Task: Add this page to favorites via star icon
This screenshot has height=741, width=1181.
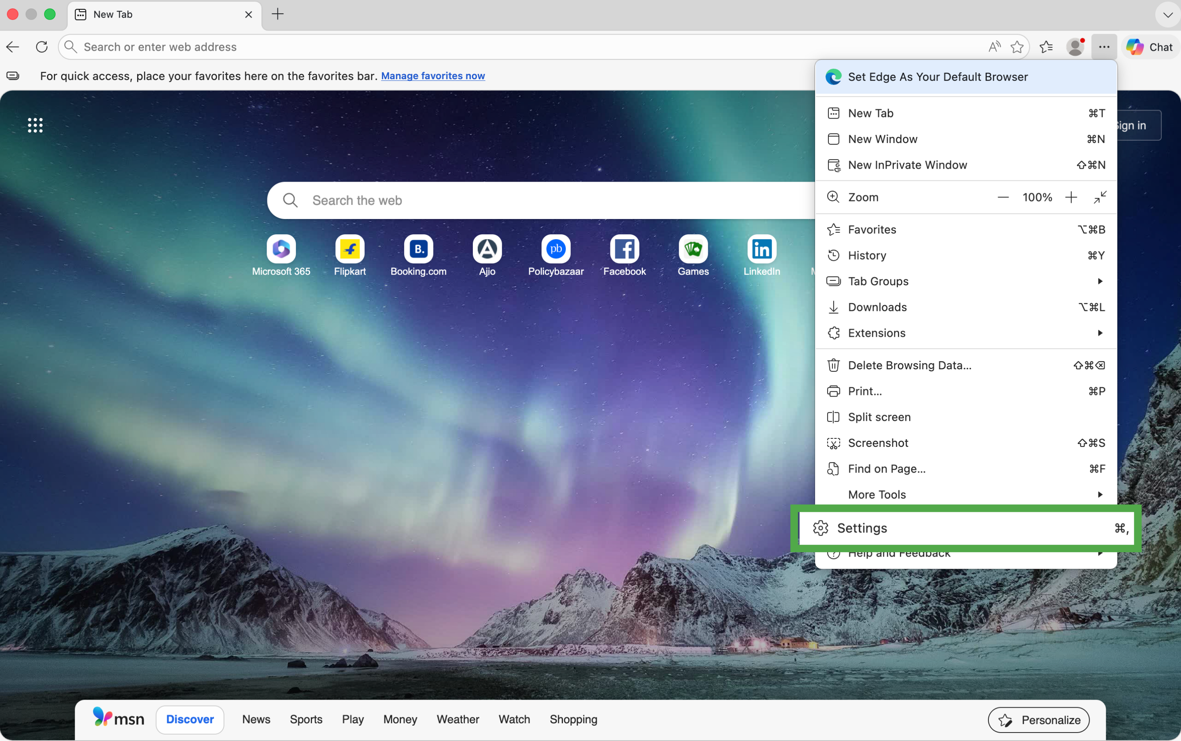Action: point(1017,47)
